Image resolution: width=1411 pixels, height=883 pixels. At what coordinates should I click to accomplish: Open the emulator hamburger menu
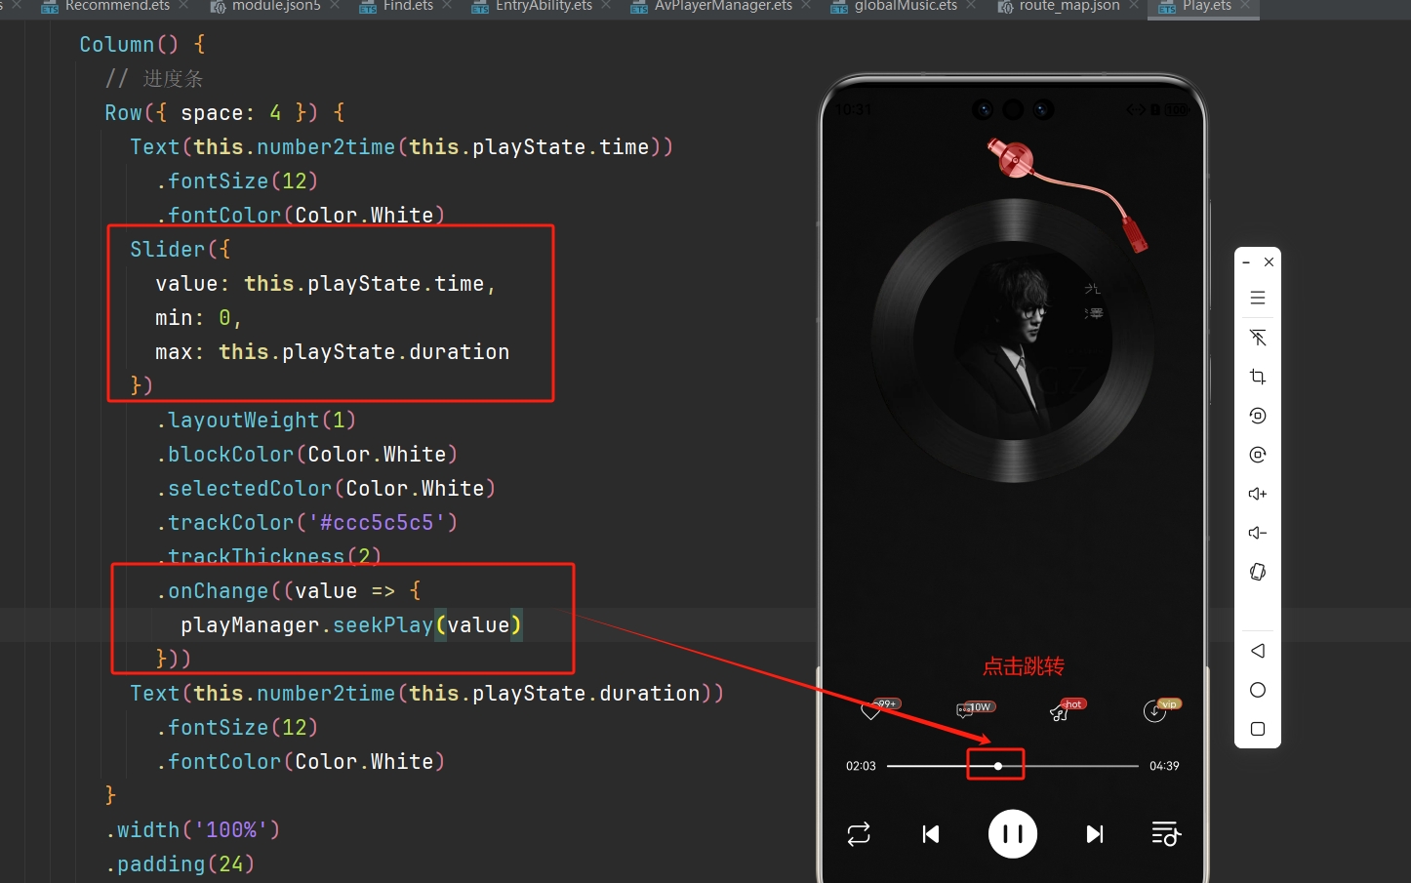click(1258, 298)
